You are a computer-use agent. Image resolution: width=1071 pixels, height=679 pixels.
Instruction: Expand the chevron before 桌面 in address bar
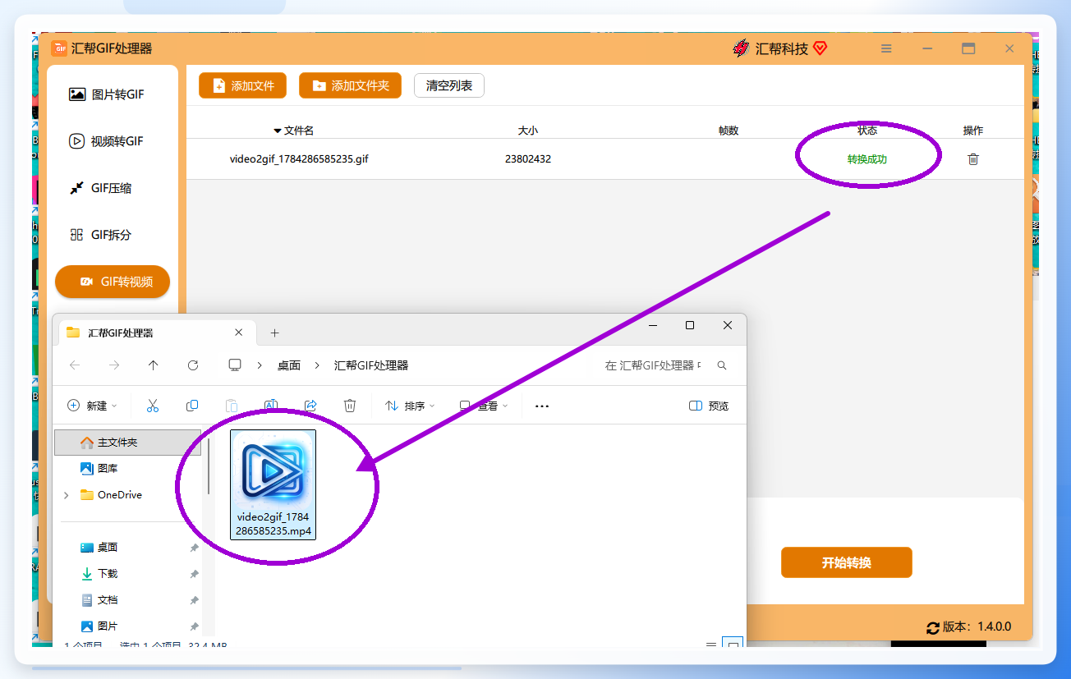[x=260, y=365]
